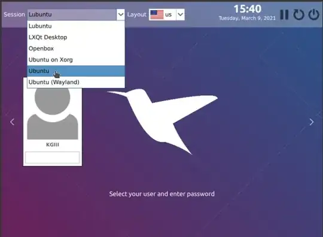The image size is (323, 237).
Task: Choose Ubuntu (Wayland) session
Action: 76,82
